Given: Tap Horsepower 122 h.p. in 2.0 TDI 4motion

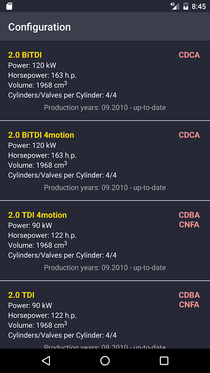Looking at the screenshot, I should click(42, 235).
